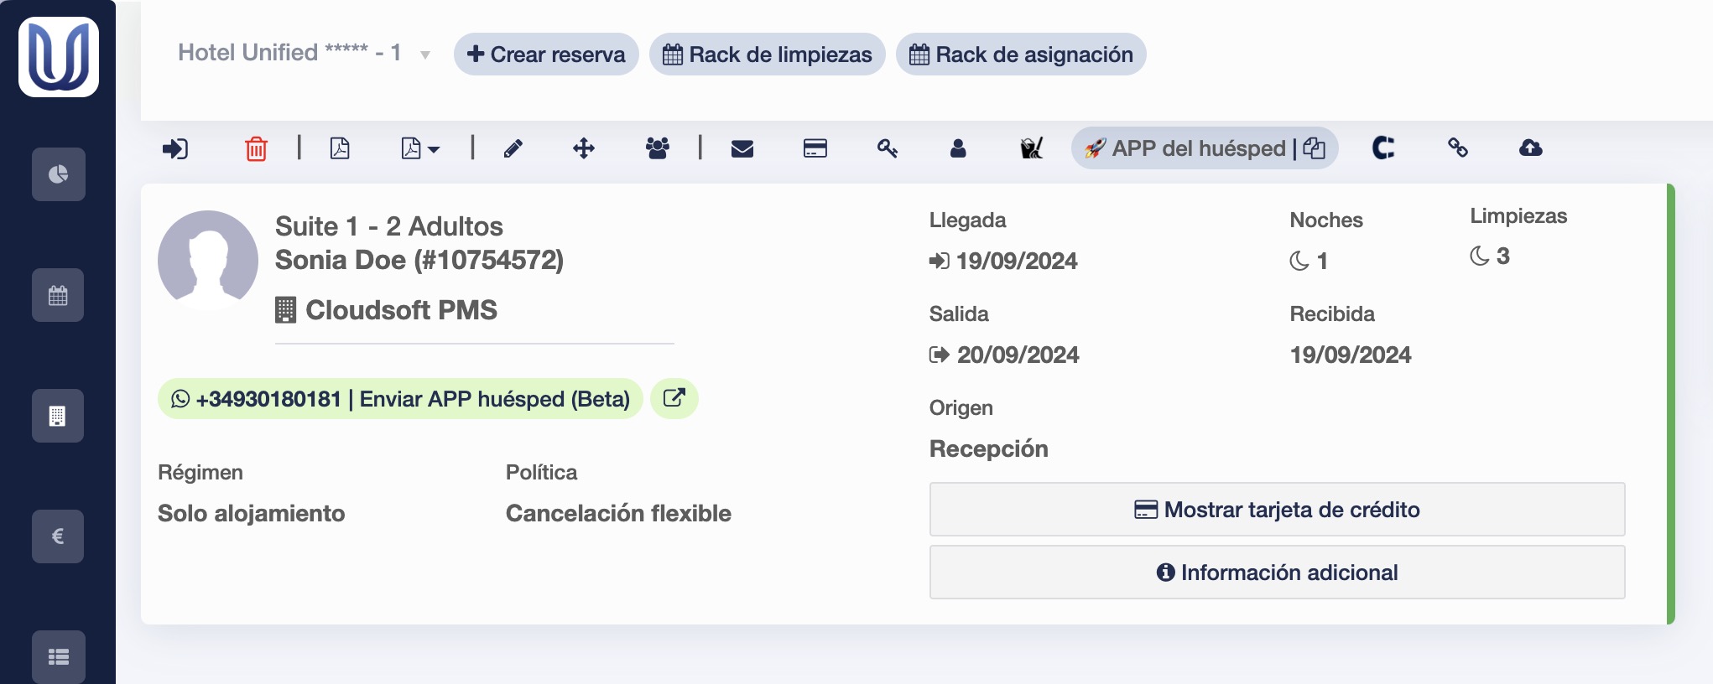Click the PDF document toolbar icon
The height and width of the screenshot is (684, 1713).
[x=340, y=148]
